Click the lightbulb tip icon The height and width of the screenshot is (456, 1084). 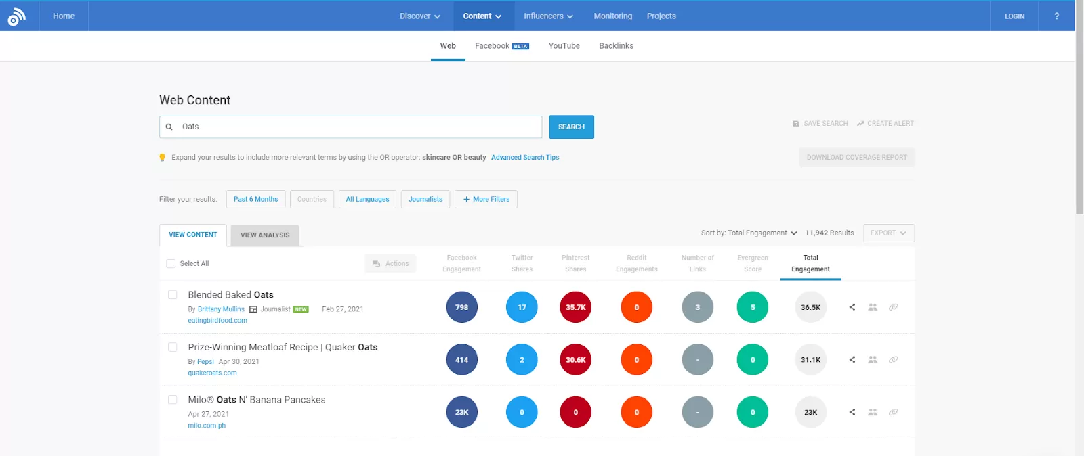click(162, 158)
